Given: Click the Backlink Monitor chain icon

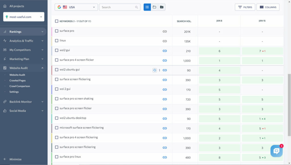Looking at the screenshot, I should 5,102.
